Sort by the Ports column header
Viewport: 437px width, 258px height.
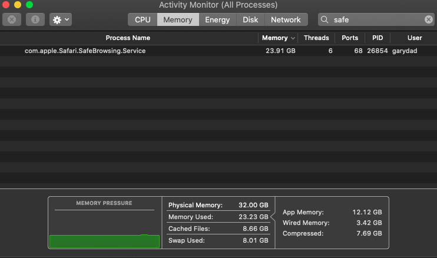(x=350, y=38)
